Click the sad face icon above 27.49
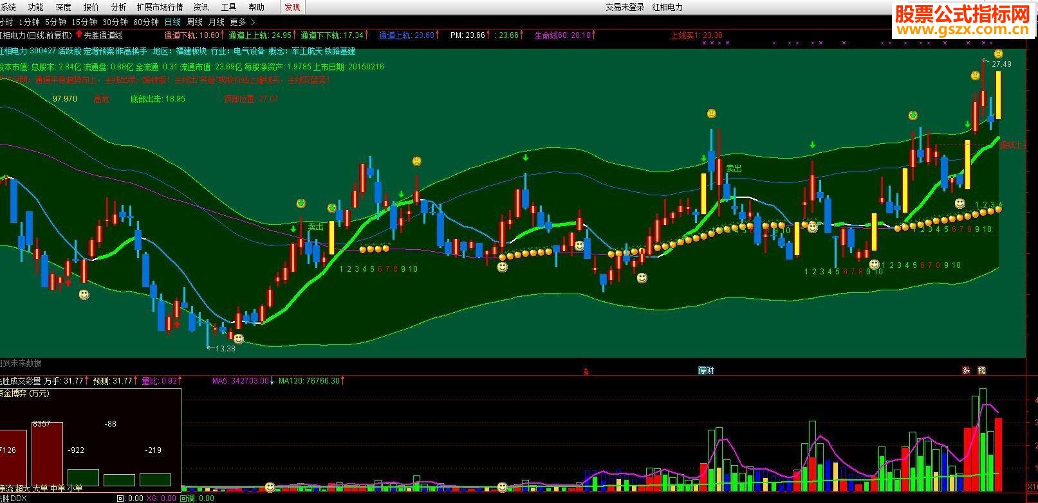Screen dimensions: 1038x503 click(x=998, y=54)
